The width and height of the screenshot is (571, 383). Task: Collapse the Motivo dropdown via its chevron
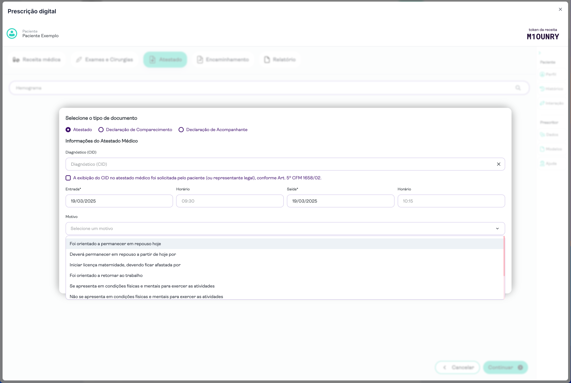[497, 229]
